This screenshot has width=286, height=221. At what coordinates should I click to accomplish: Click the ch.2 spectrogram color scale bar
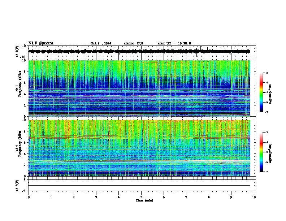(261, 152)
